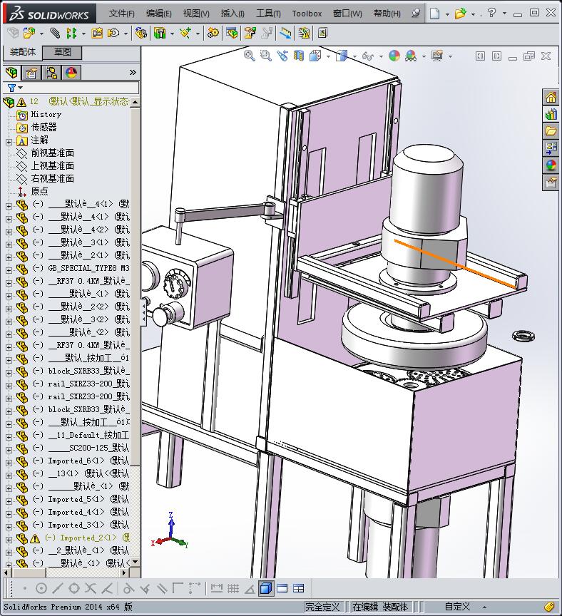Click the Bill of Materials icon
This screenshot has height=616, width=562.
tap(232, 33)
